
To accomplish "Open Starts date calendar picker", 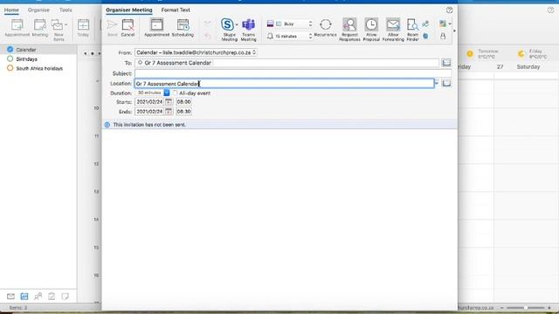I will pos(169,102).
